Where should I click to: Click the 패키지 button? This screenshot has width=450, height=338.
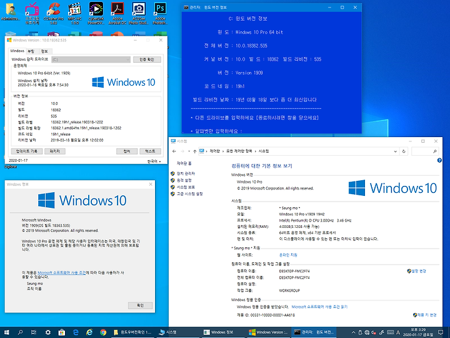pos(55,151)
